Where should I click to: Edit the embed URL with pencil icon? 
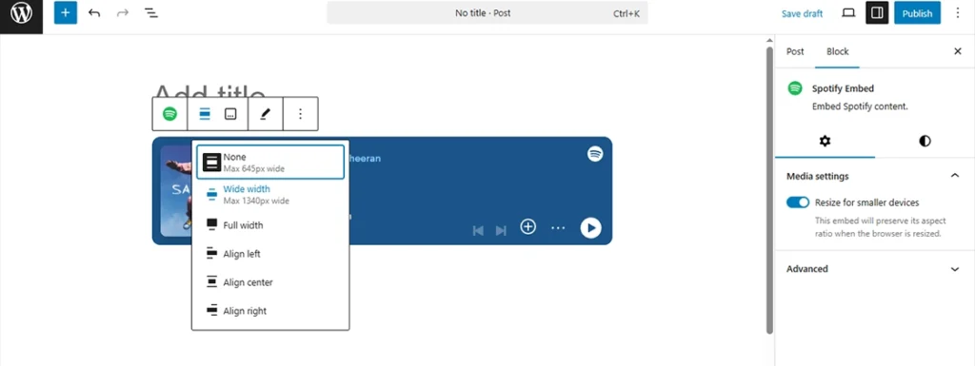(x=266, y=114)
